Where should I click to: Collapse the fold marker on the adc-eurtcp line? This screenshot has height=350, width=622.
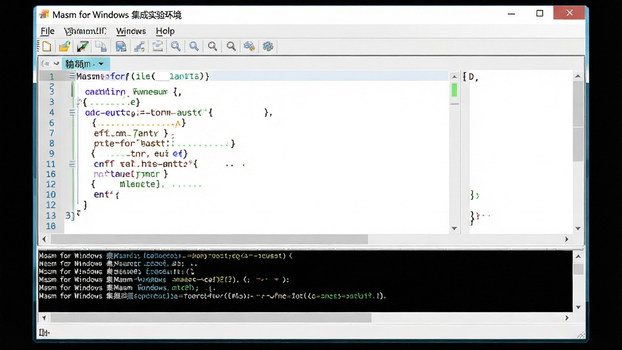pyautogui.click(x=72, y=112)
